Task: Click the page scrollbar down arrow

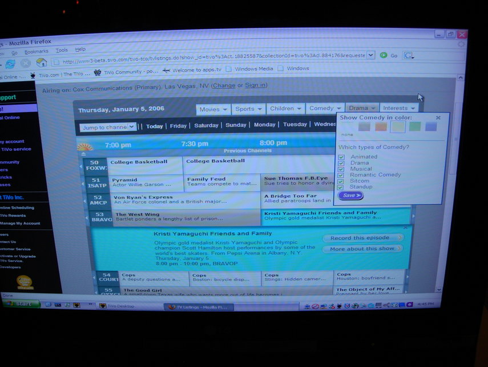Action: click(439, 290)
